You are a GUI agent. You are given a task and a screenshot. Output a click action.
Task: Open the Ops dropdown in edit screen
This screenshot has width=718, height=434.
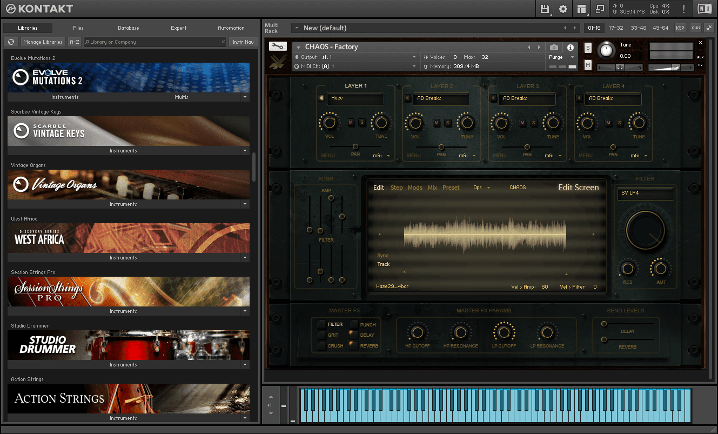[x=481, y=188]
